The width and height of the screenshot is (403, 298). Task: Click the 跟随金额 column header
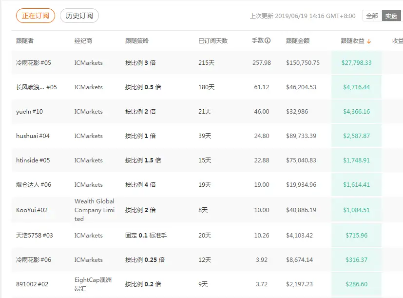[x=298, y=40]
